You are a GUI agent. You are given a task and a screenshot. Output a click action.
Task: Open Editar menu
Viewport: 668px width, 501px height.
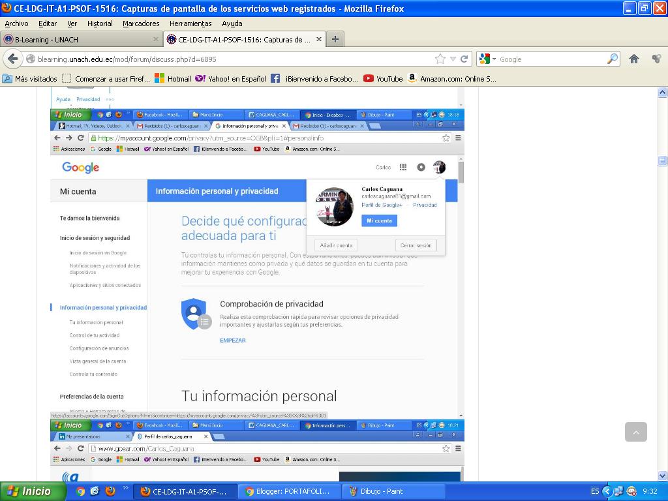coord(47,23)
